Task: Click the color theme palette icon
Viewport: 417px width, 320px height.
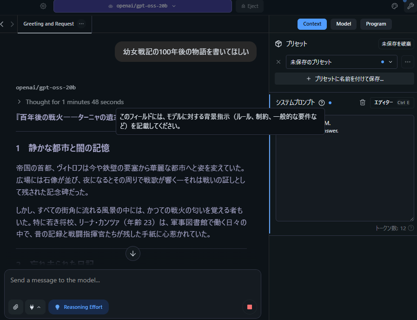Action: [x=395, y=6]
